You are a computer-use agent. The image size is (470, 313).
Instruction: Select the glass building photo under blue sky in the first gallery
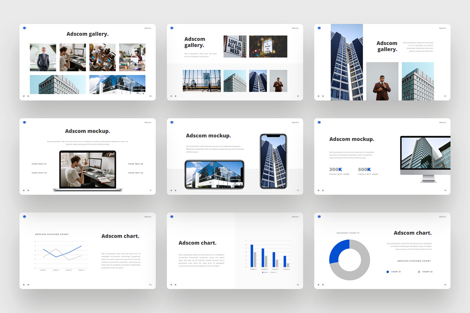tap(117, 85)
